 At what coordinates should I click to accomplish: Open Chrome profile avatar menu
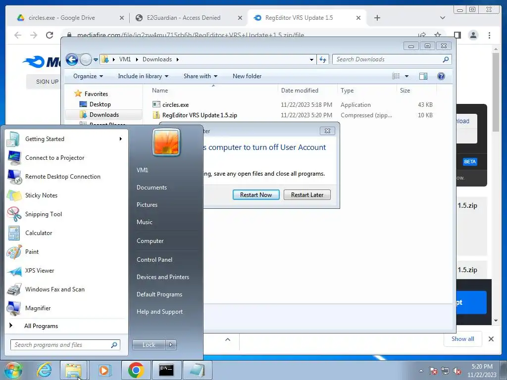(x=473, y=35)
